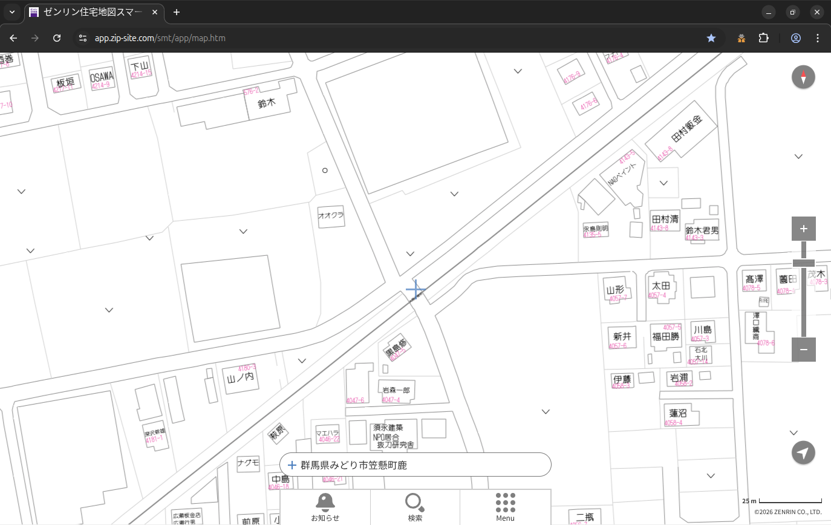
Task: Click the compass north-reset icon
Action: (803, 77)
